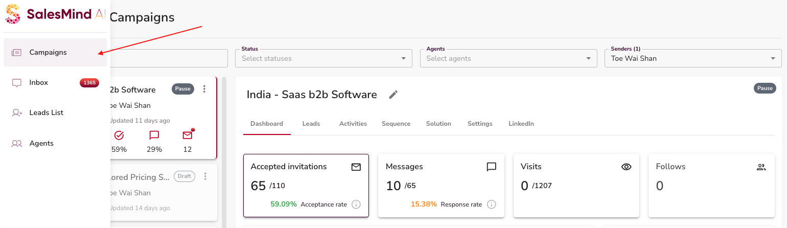
Task: Open Inbox from the sidebar
Action: click(39, 83)
